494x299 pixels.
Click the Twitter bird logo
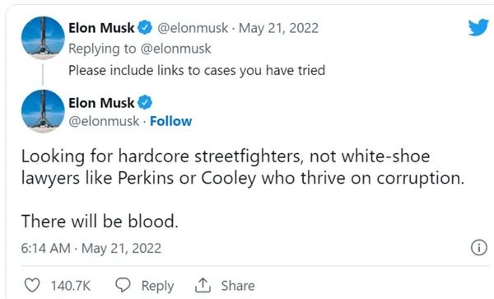point(478,28)
